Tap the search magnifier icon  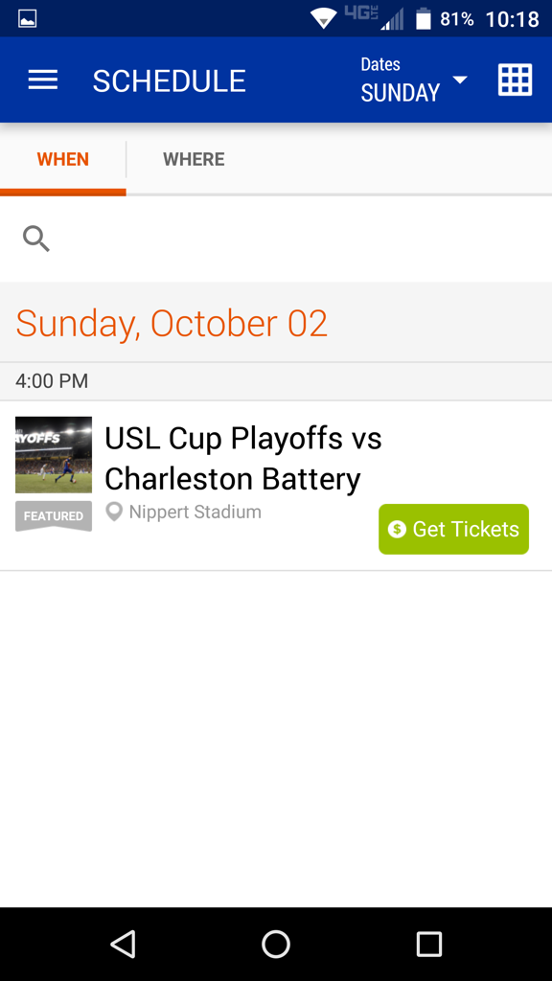pos(35,238)
